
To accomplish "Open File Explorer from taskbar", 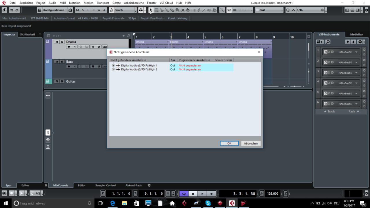I will tap(124, 203).
